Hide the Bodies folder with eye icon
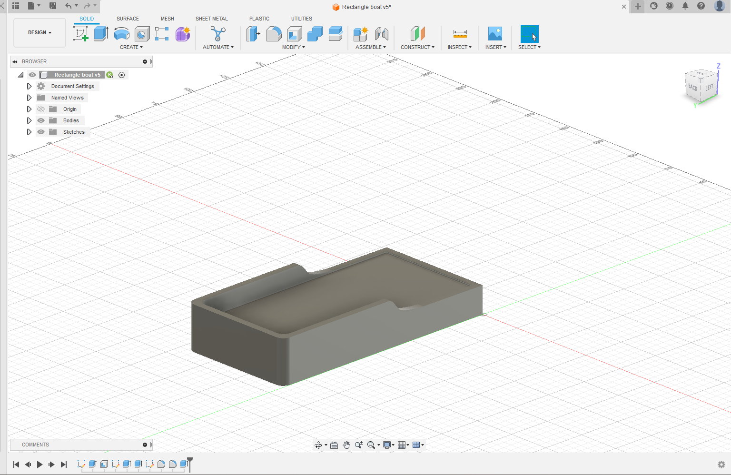 pos(41,120)
